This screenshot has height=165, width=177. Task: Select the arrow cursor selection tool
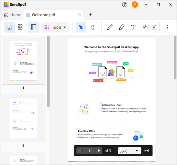click(x=81, y=27)
